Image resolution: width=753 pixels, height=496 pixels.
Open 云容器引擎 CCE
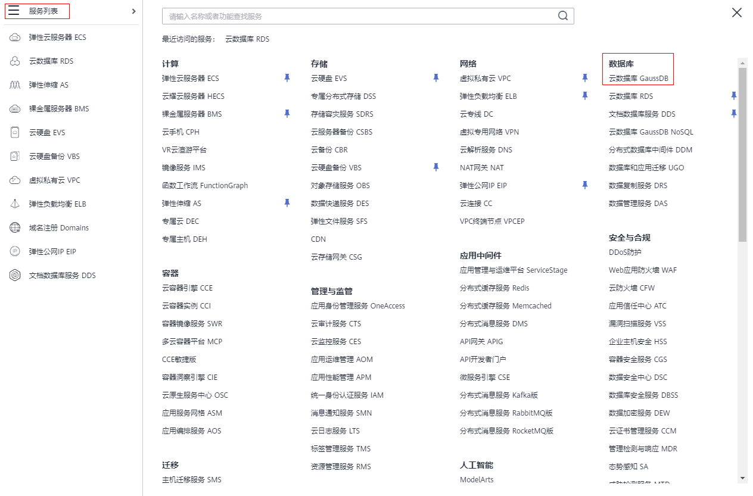[187, 288]
